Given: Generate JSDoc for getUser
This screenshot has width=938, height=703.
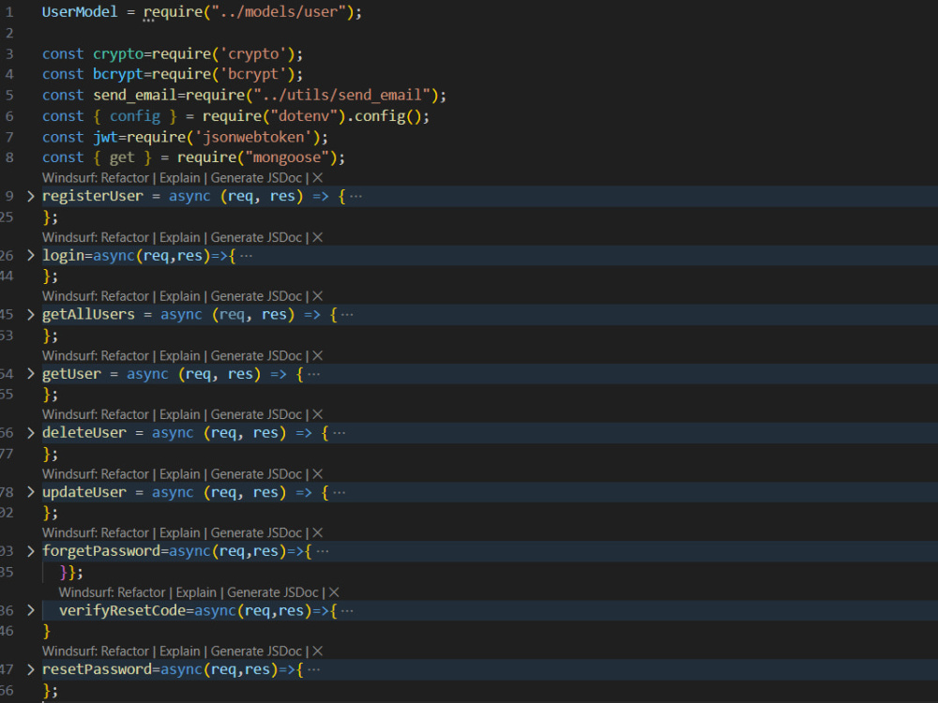Looking at the screenshot, I should click(256, 355).
